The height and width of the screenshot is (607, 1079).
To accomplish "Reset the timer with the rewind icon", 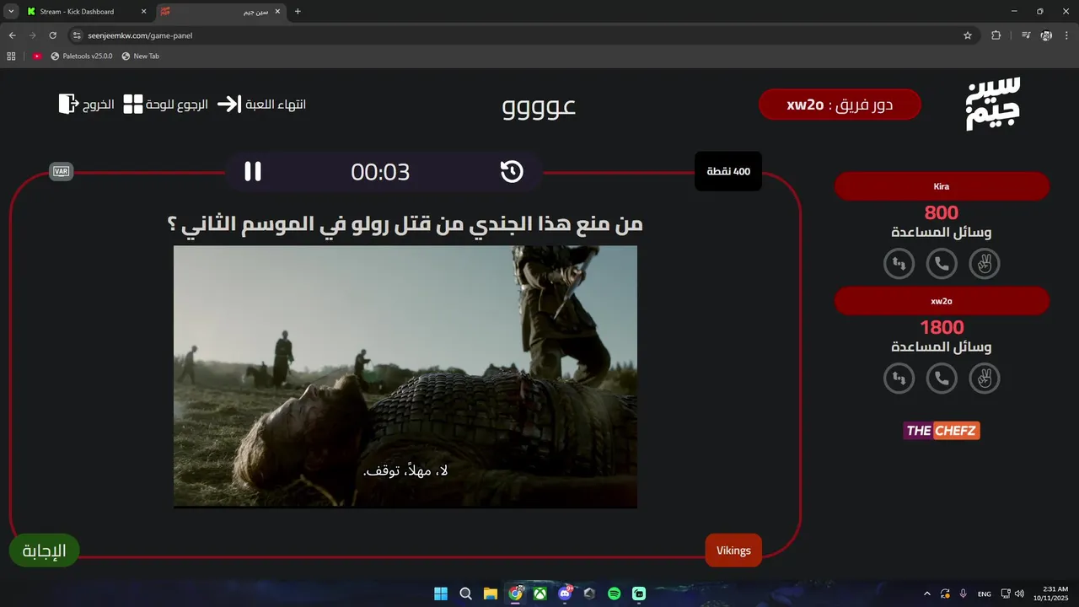I will [512, 171].
